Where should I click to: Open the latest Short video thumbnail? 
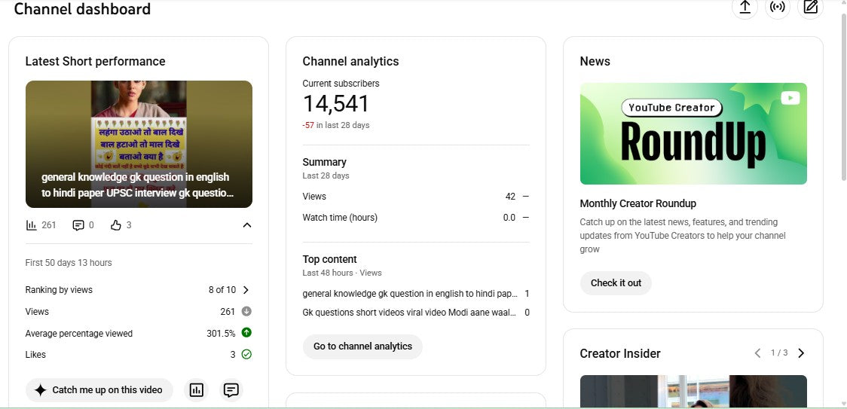(x=139, y=145)
